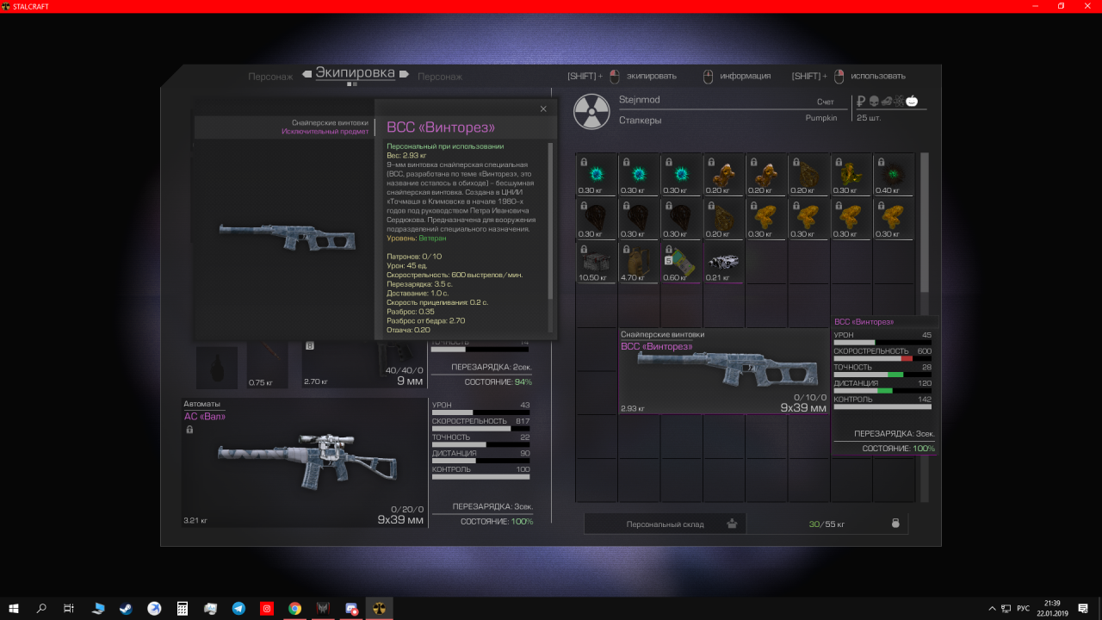Image resolution: width=1102 pixels, height=620 pixels.
Task: Open Windows taskbar search
Action: 41,608
